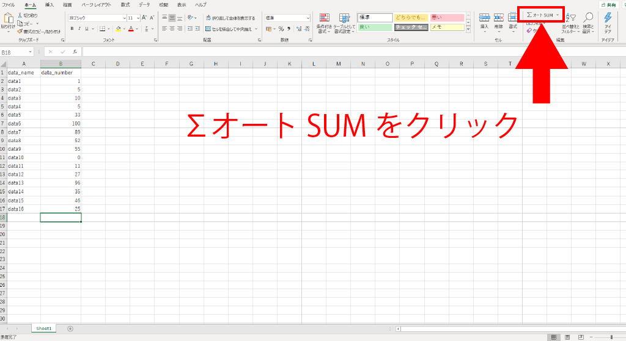Click the オート SUM button
The width and height of the screenshot is (626, 341).
coord(541,14)
